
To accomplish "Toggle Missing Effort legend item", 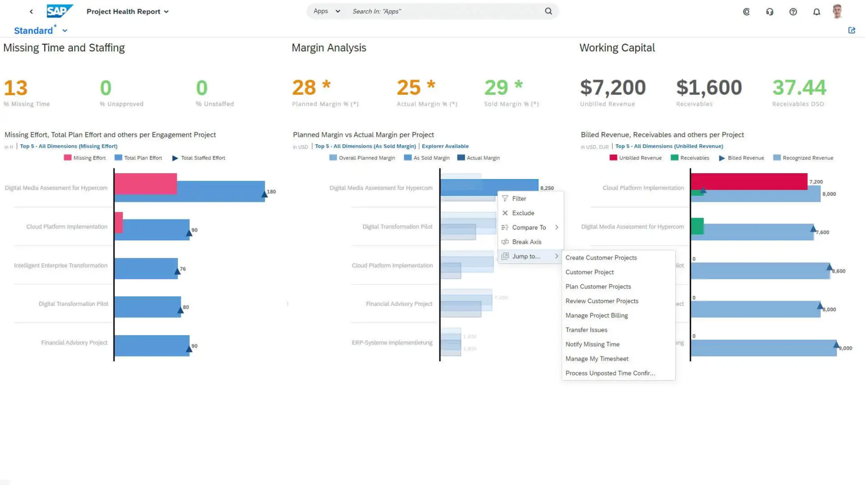I will [84, 158].
